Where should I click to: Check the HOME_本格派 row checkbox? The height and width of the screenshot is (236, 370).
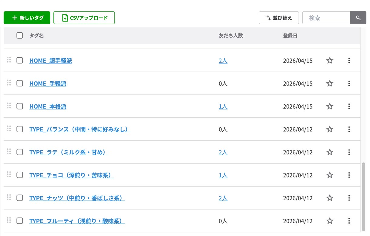coord(20,106)
